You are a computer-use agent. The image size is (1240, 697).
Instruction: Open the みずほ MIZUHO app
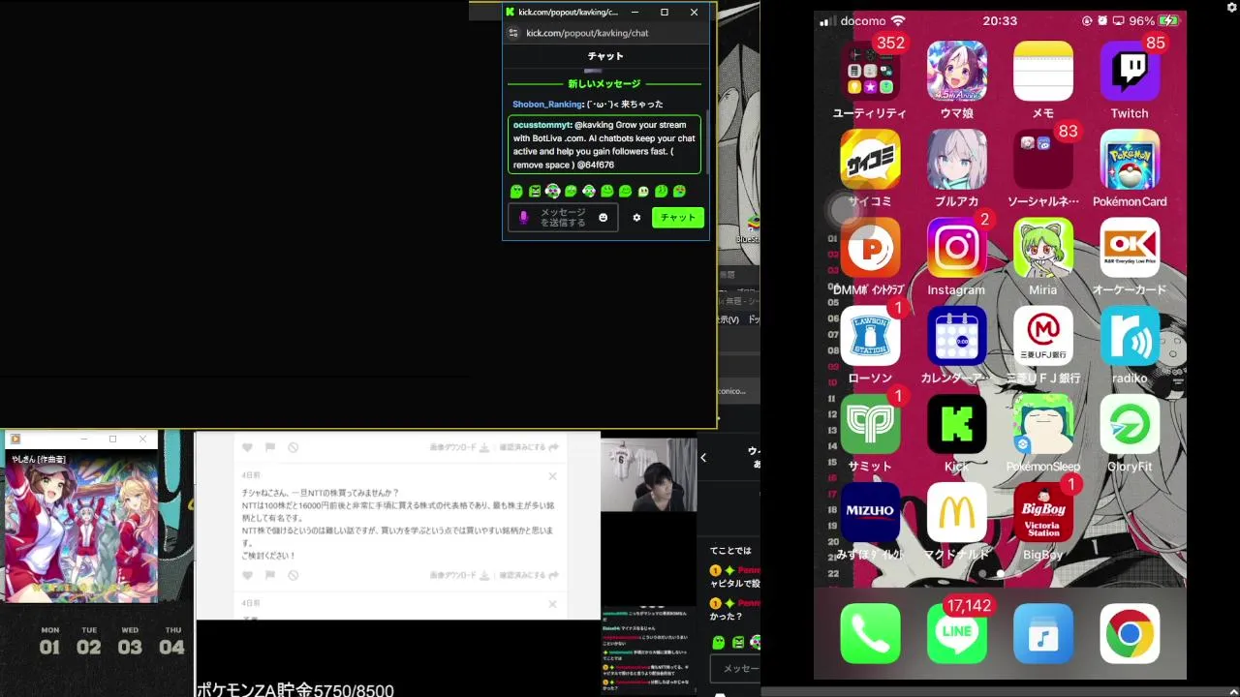870,512
